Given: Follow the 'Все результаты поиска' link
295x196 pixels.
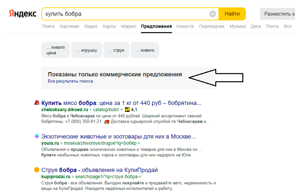Looking at the screenshot, I should click(70, 81).
